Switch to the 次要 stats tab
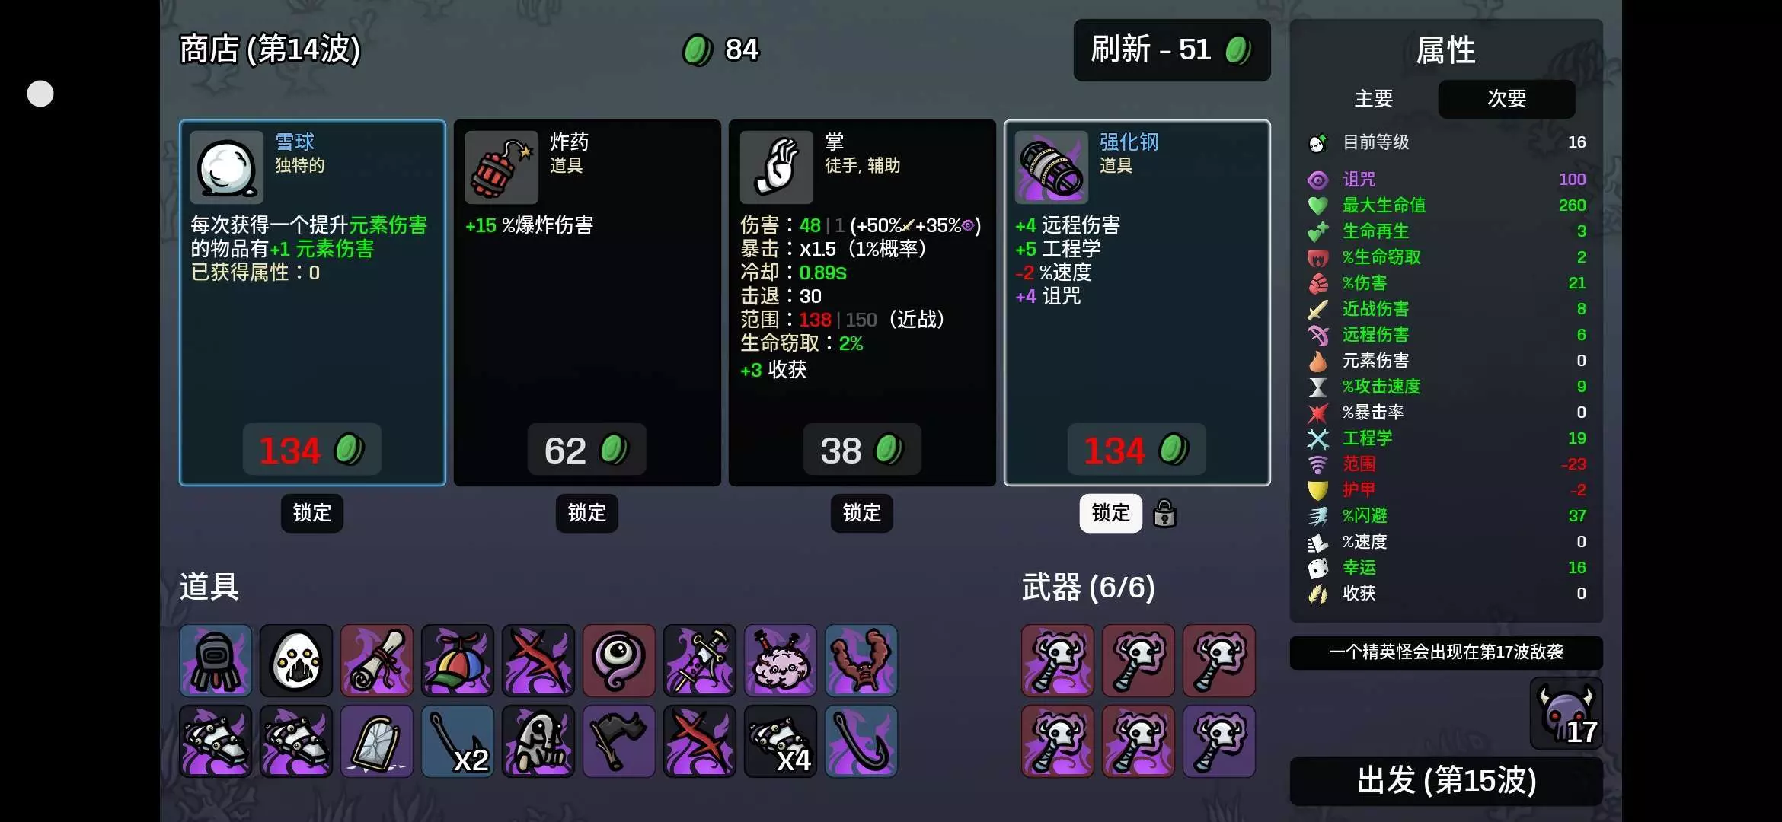This screenshot has width=1782, height=822. pos(1506,99)
